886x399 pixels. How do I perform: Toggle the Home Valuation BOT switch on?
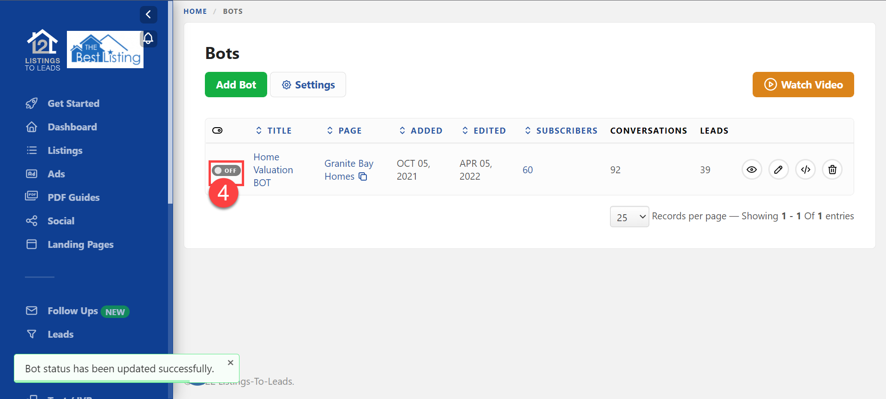point(226,170)
